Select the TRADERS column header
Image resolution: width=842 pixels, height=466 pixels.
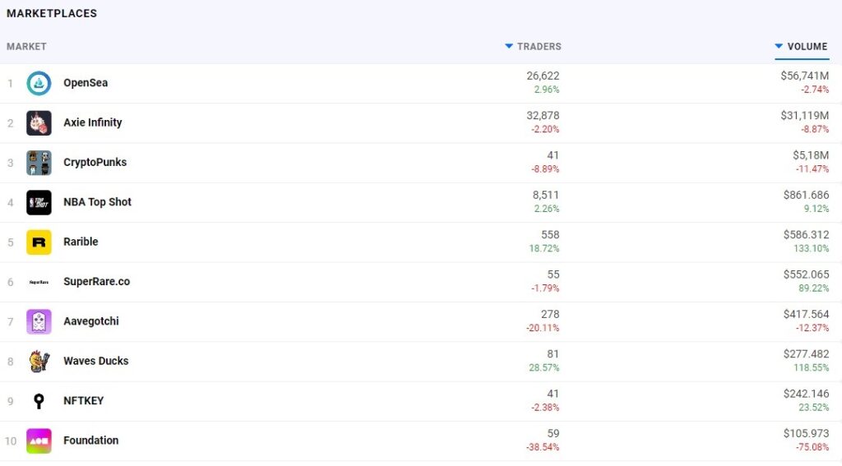click(x=539, y=47)
